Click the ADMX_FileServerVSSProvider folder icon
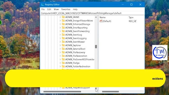The image size is (169, 95). coord(63,59)
